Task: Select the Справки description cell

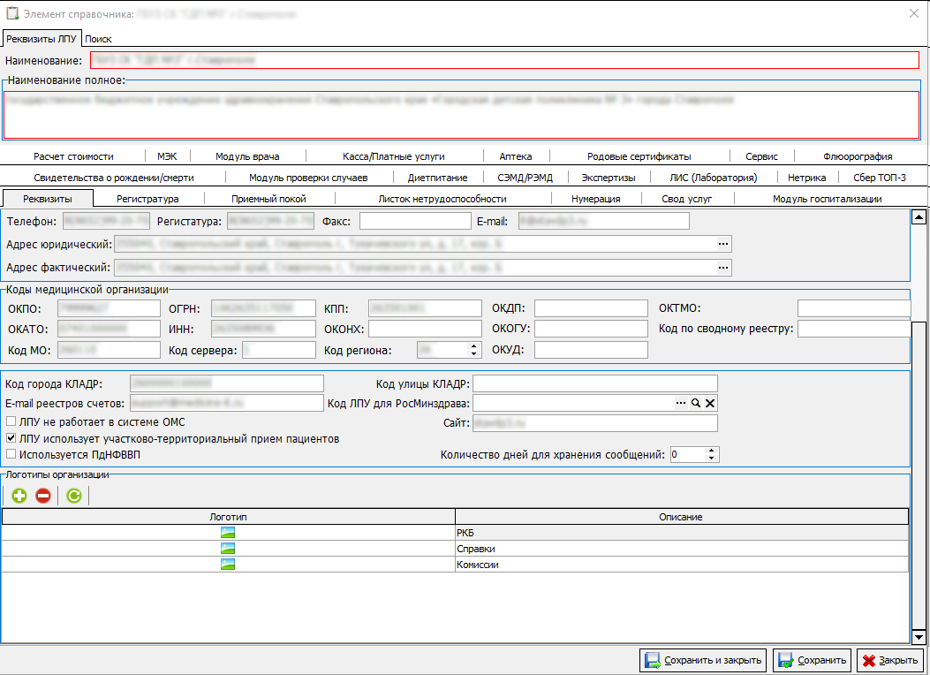Action: tap(682, 549)
